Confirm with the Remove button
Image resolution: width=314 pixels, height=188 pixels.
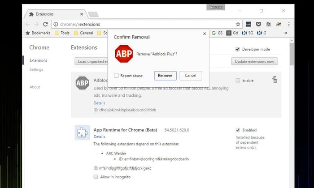(x=165, y=76)
